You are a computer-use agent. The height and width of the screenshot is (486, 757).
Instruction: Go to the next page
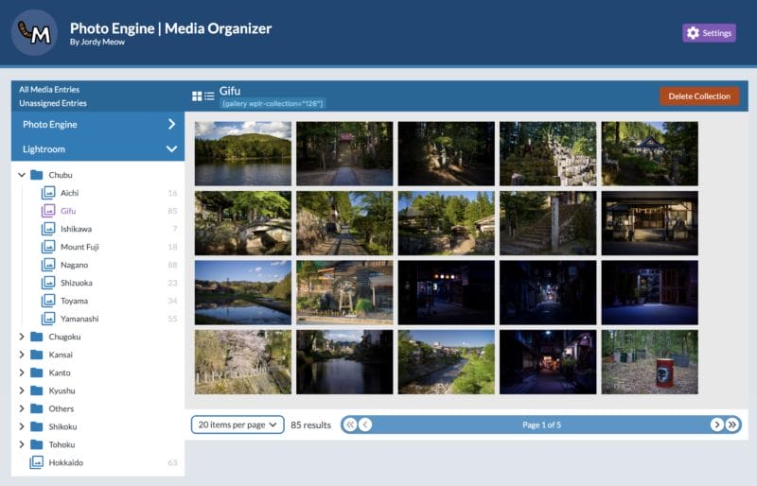717,425
